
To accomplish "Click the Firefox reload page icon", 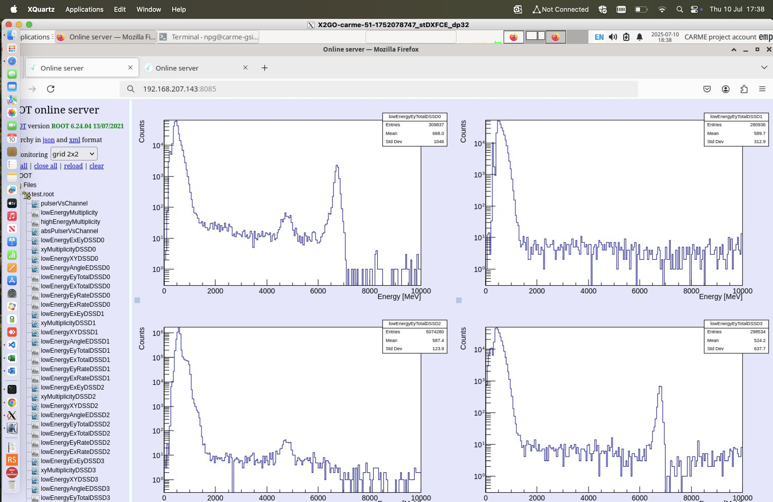I will 51,89.
